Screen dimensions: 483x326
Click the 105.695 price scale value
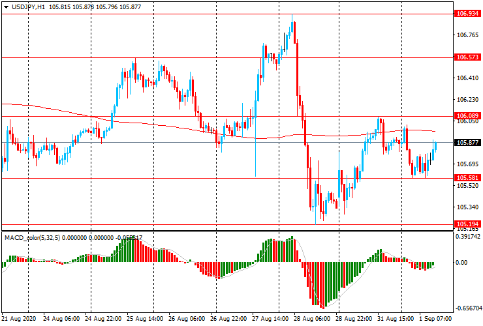click(x=467, y=164)
